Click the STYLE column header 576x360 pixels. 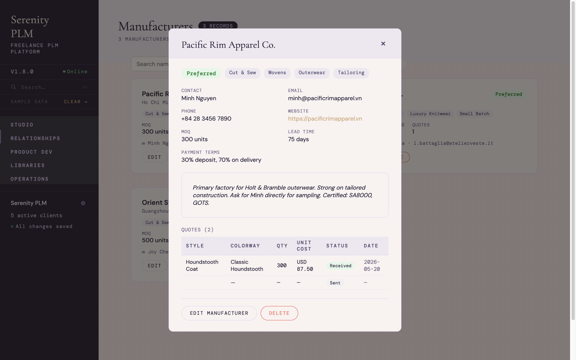(195, 246)
